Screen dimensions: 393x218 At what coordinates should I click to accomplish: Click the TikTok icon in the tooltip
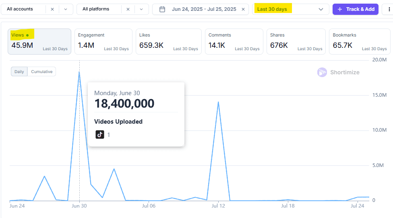click(x=100, y=134)
